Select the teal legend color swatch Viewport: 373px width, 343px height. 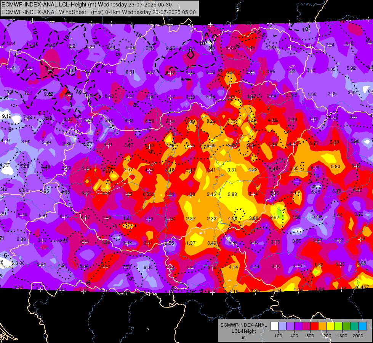pyautogui.click(x=354, y=326)
